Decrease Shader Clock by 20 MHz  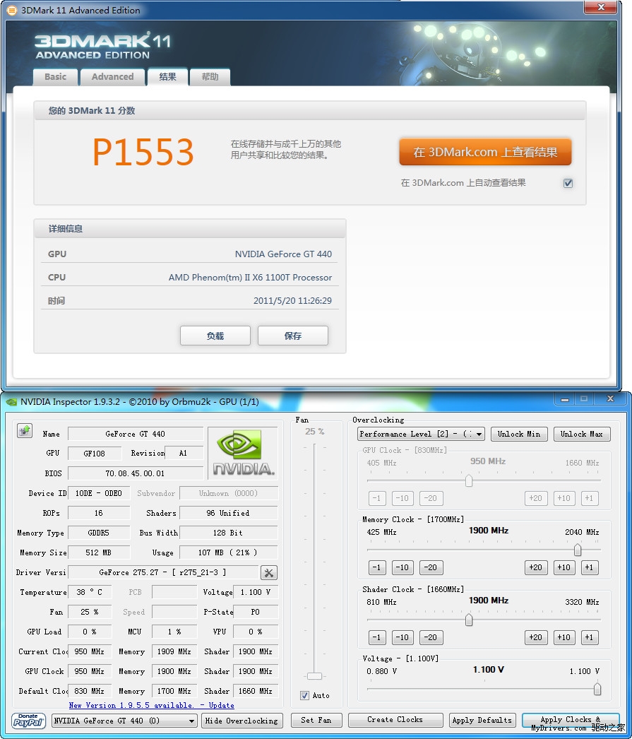click(x=431, y=638)
